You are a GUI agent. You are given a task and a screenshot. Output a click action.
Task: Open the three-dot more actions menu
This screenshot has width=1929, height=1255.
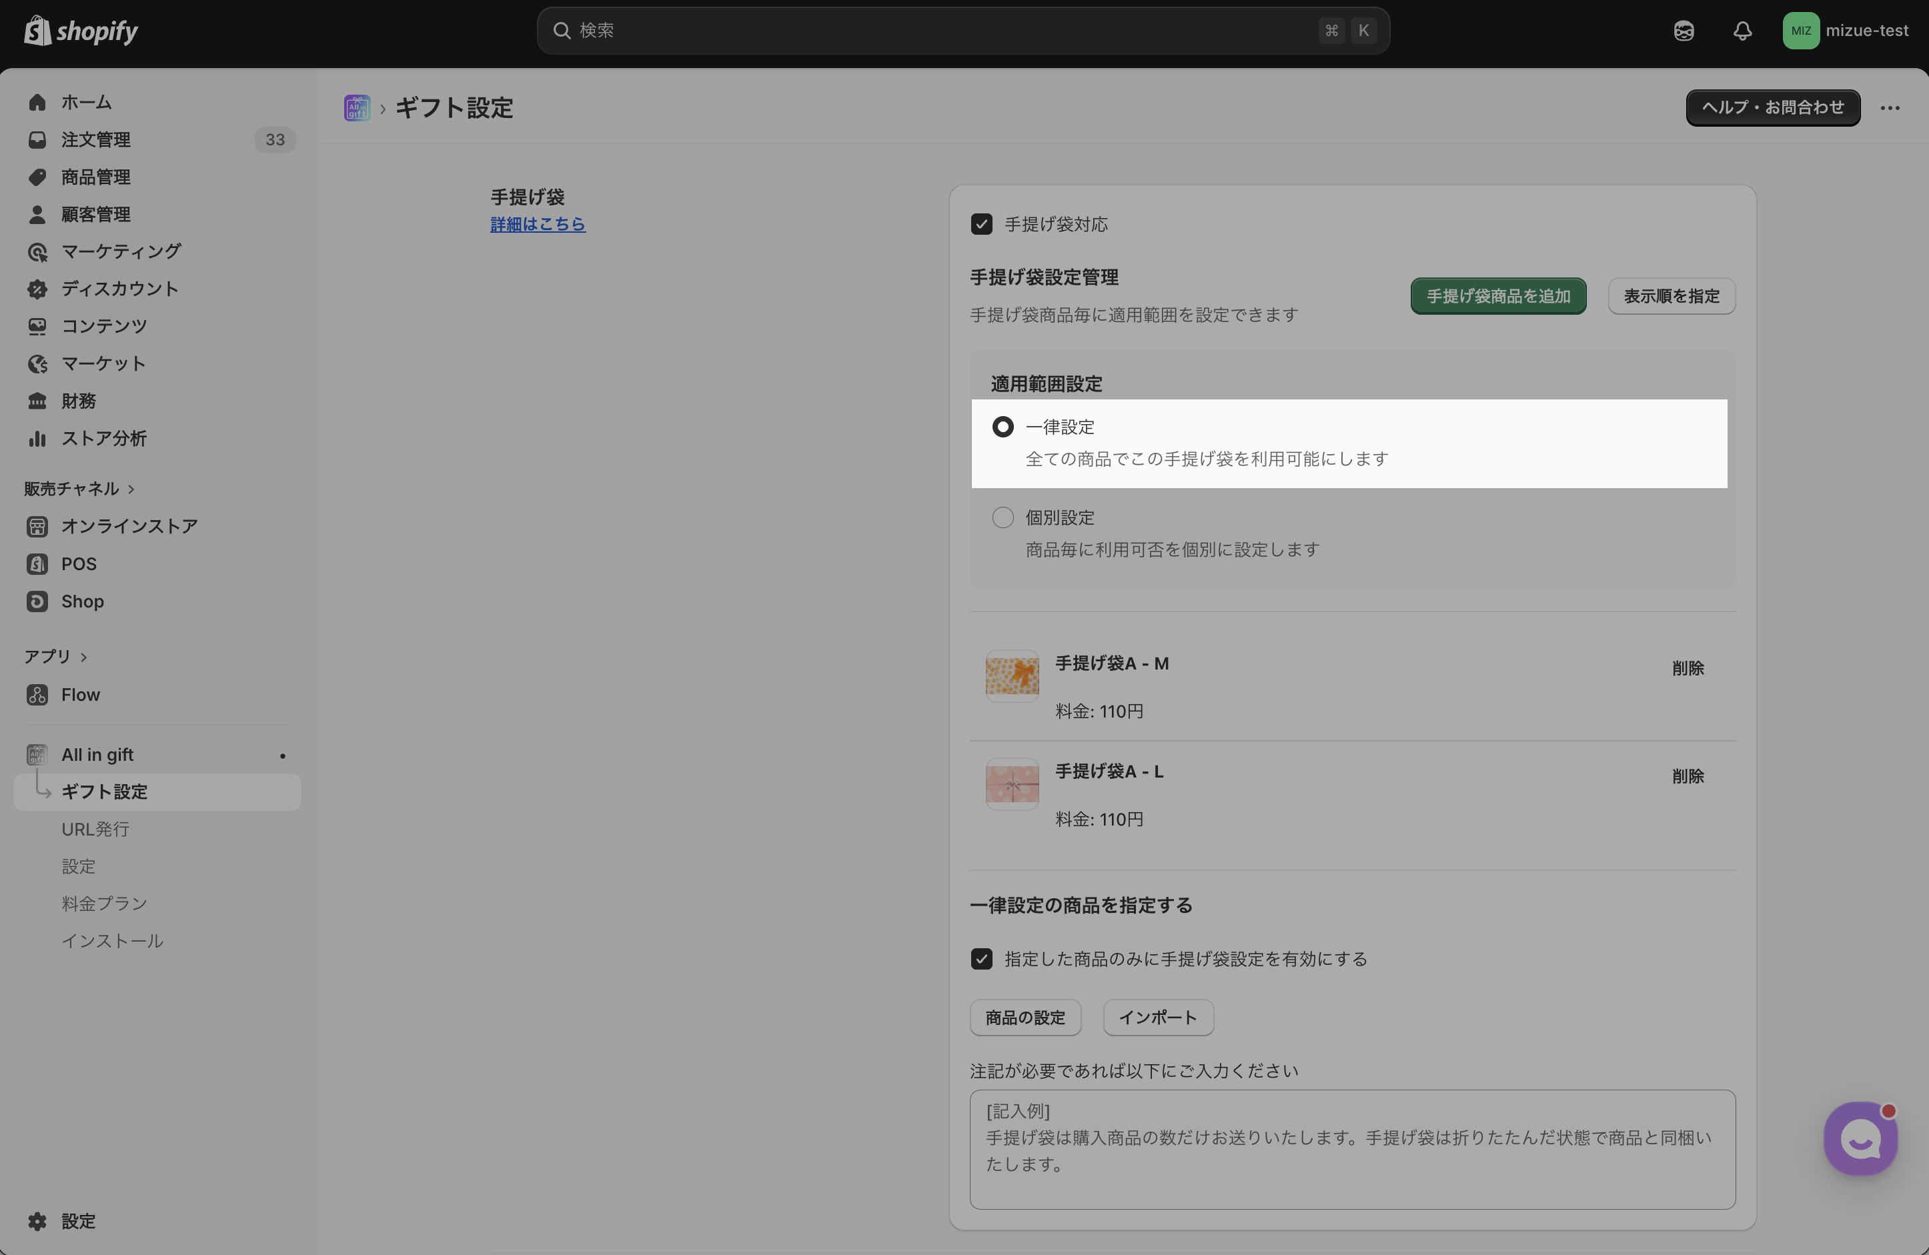coord(1890,108)
